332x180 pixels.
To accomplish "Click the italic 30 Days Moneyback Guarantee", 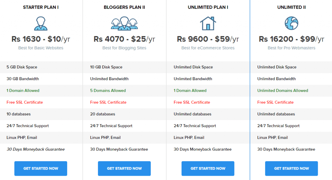I will (36, 149).
